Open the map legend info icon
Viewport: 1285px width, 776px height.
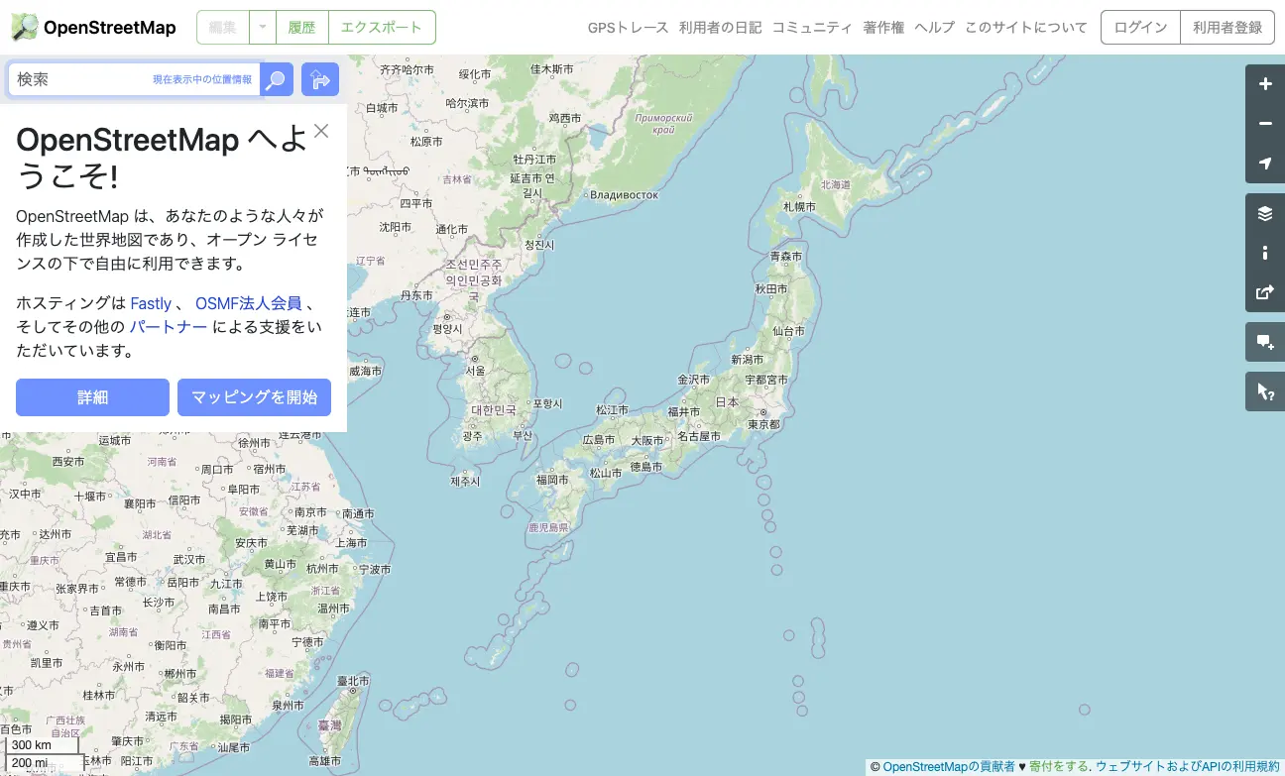click(x=1264, y=253)
